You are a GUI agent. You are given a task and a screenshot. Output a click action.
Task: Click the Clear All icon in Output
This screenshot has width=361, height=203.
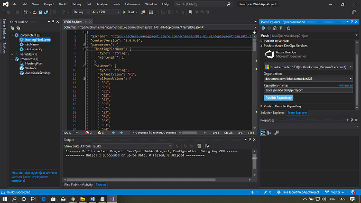(199, 146)
